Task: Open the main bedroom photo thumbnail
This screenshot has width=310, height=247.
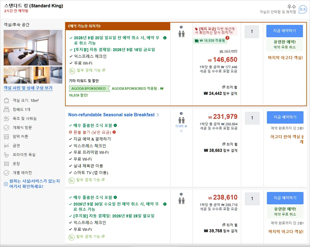Action: pos(33,47)
